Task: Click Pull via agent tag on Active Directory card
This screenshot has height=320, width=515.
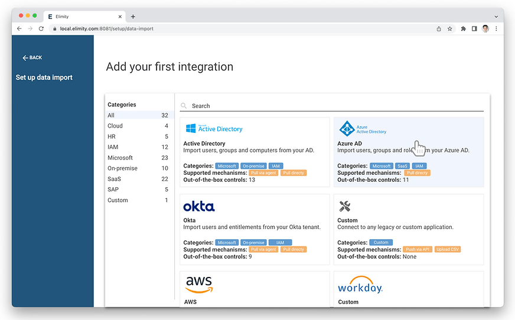Action: pos(263,173)
